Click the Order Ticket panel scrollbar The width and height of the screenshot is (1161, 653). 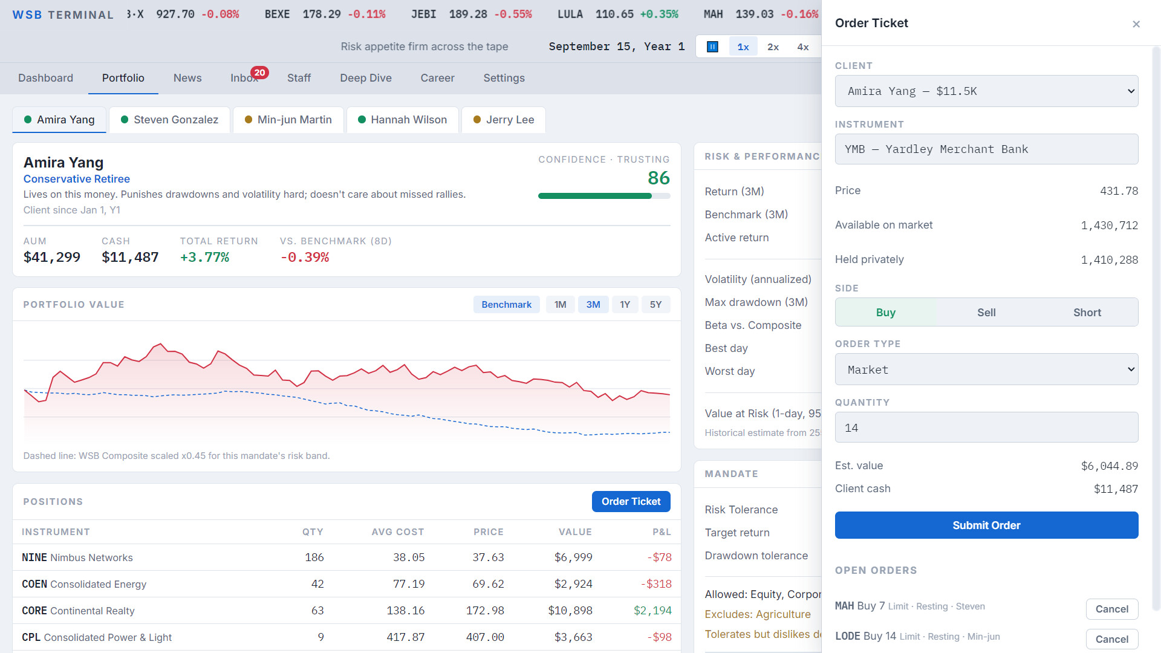(x=1156, y=330)
